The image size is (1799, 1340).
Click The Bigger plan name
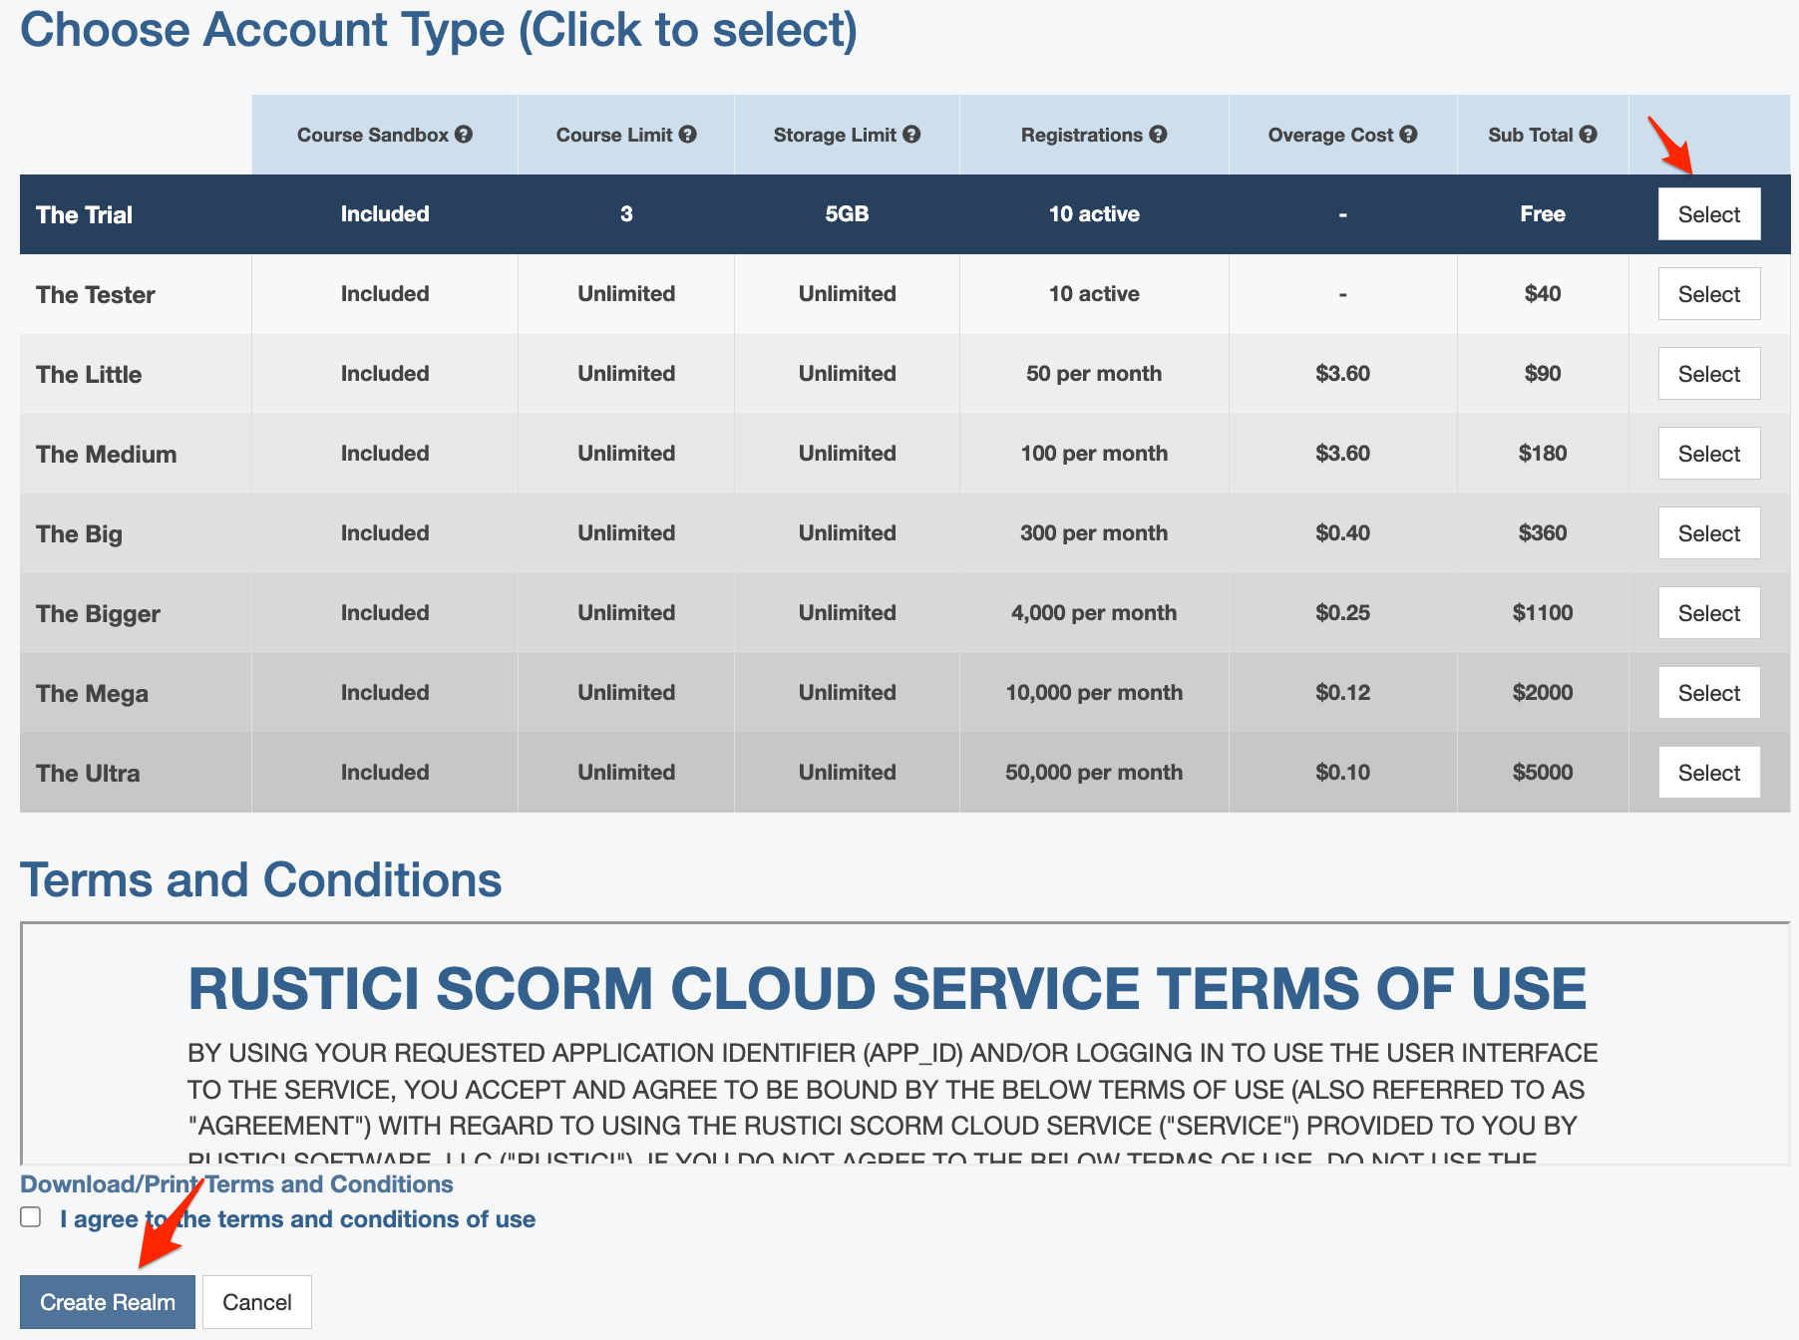tap(98, 614)
